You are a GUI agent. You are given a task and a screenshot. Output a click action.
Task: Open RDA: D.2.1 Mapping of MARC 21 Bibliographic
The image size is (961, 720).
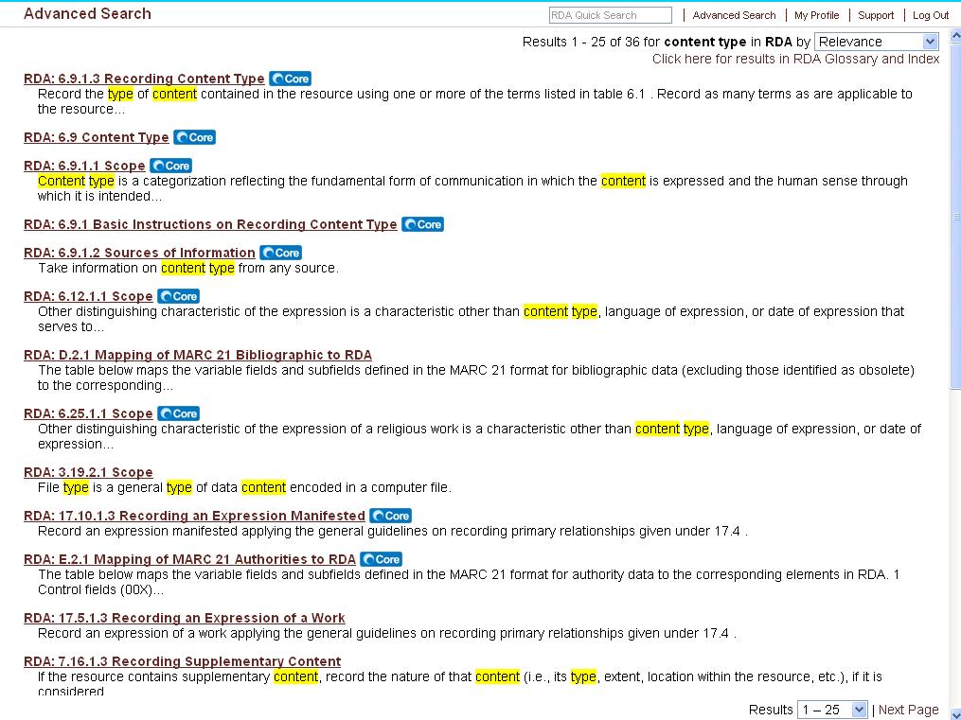(197, 355)
